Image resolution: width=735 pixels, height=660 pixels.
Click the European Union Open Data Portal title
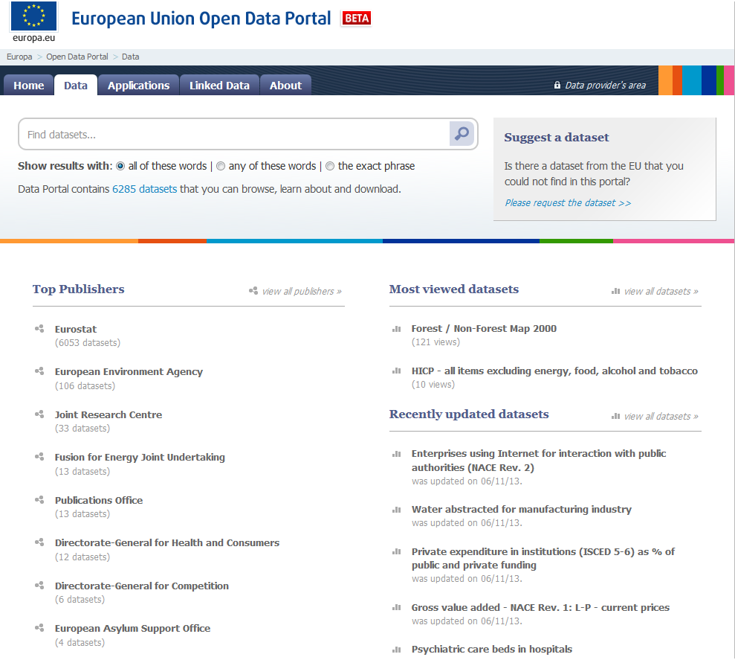click(x=201, y=19)
